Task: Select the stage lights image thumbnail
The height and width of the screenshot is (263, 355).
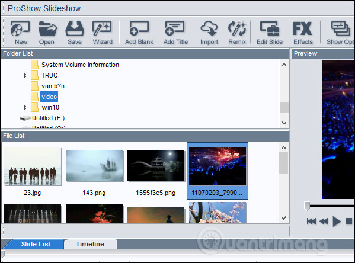Action: 33,214
